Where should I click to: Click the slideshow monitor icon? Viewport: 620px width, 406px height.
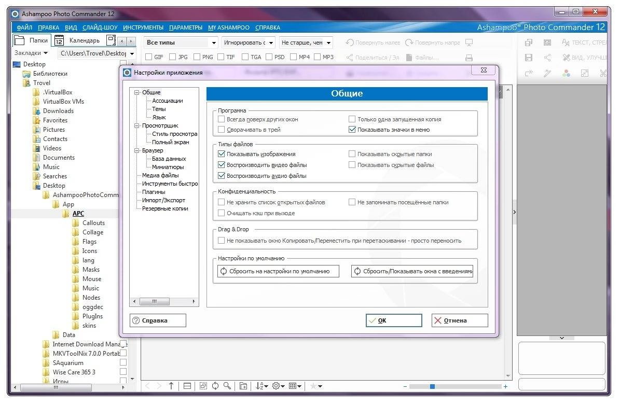coord(469,43)
